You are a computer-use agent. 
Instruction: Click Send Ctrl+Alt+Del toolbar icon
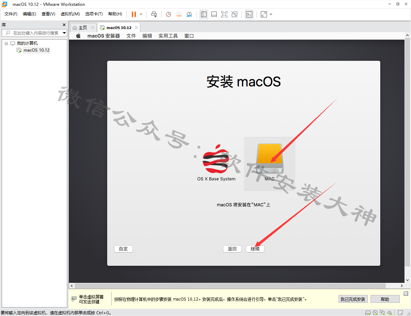(x=154, y=14)
